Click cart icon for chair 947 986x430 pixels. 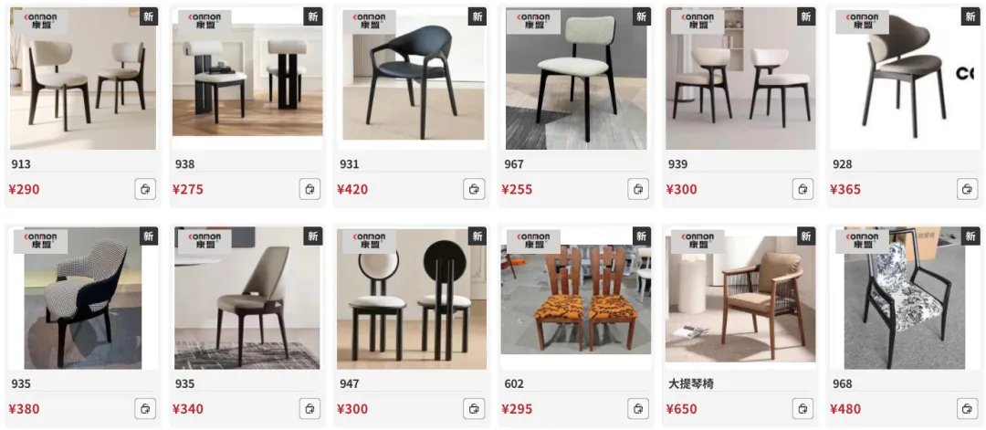474,409
